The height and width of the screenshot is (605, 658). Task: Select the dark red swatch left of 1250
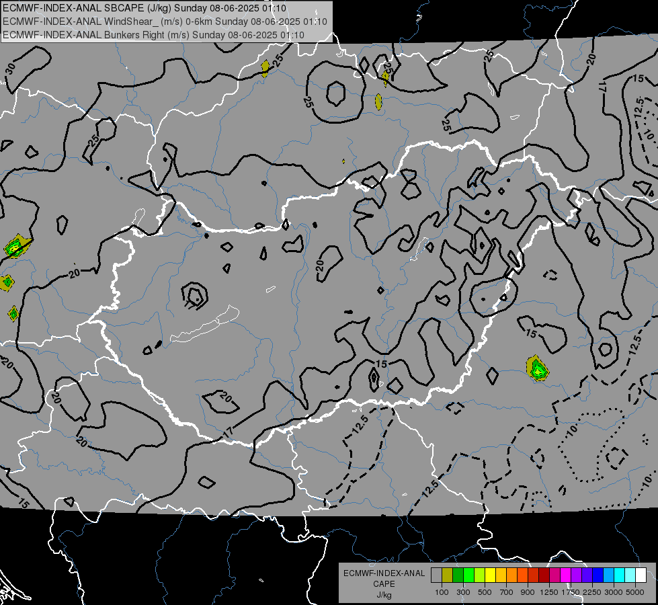click(x=544, y=575)
